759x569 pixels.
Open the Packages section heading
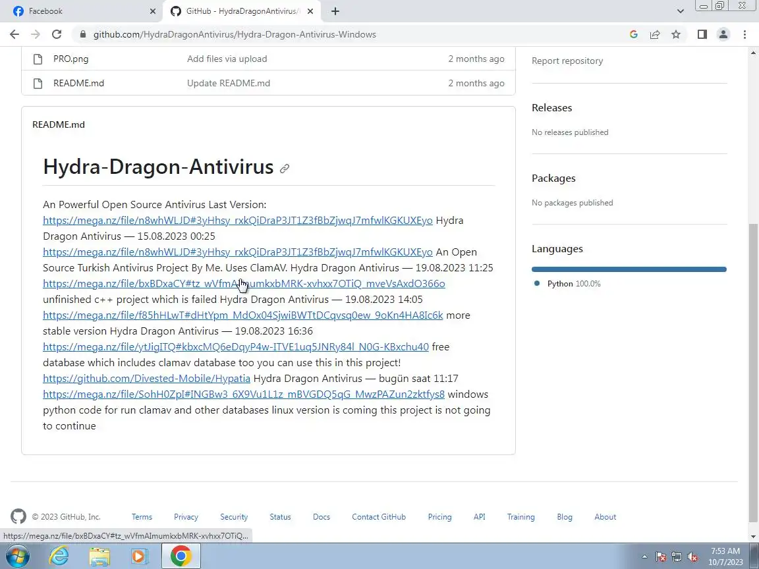click(x=553, y=178)
